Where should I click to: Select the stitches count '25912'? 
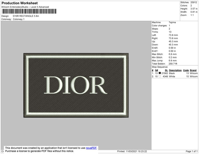[x=194, y=2]
